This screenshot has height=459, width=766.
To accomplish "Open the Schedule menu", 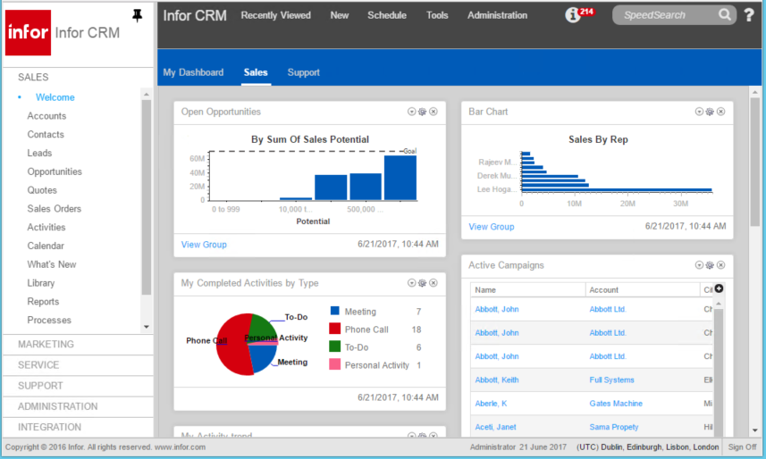I will click(x=387, y=15).
